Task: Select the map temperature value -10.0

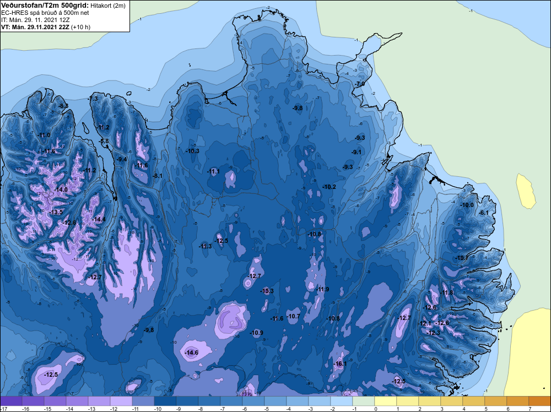Action: click(x=467, y=205)
